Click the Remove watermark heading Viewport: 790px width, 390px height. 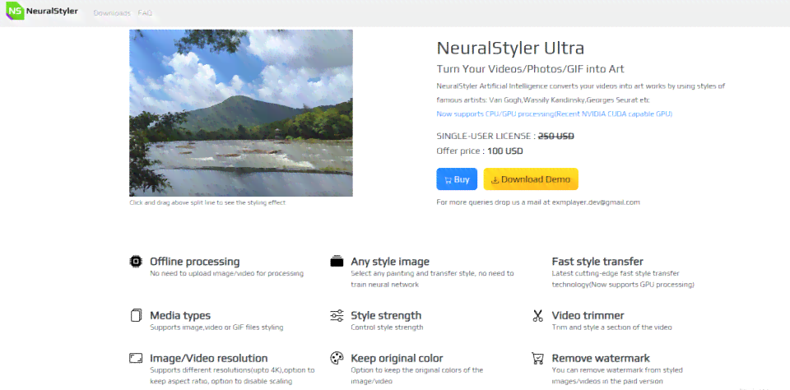tap(601, 358)
